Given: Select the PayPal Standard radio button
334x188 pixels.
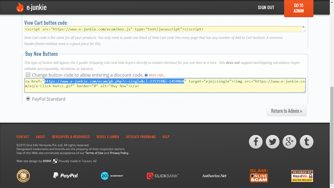Looking at the screenshot, I should click(28, 99).
